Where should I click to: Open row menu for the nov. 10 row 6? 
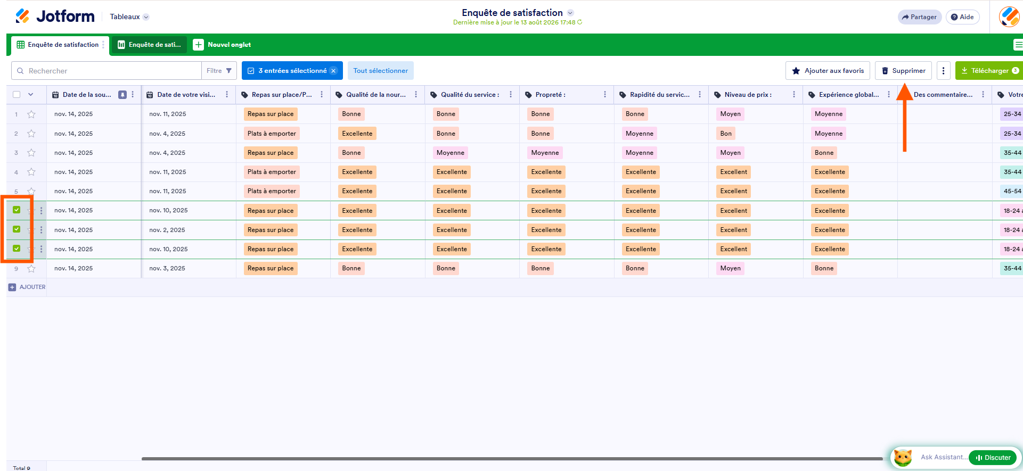pyautogui.click(x=41, y=211)
